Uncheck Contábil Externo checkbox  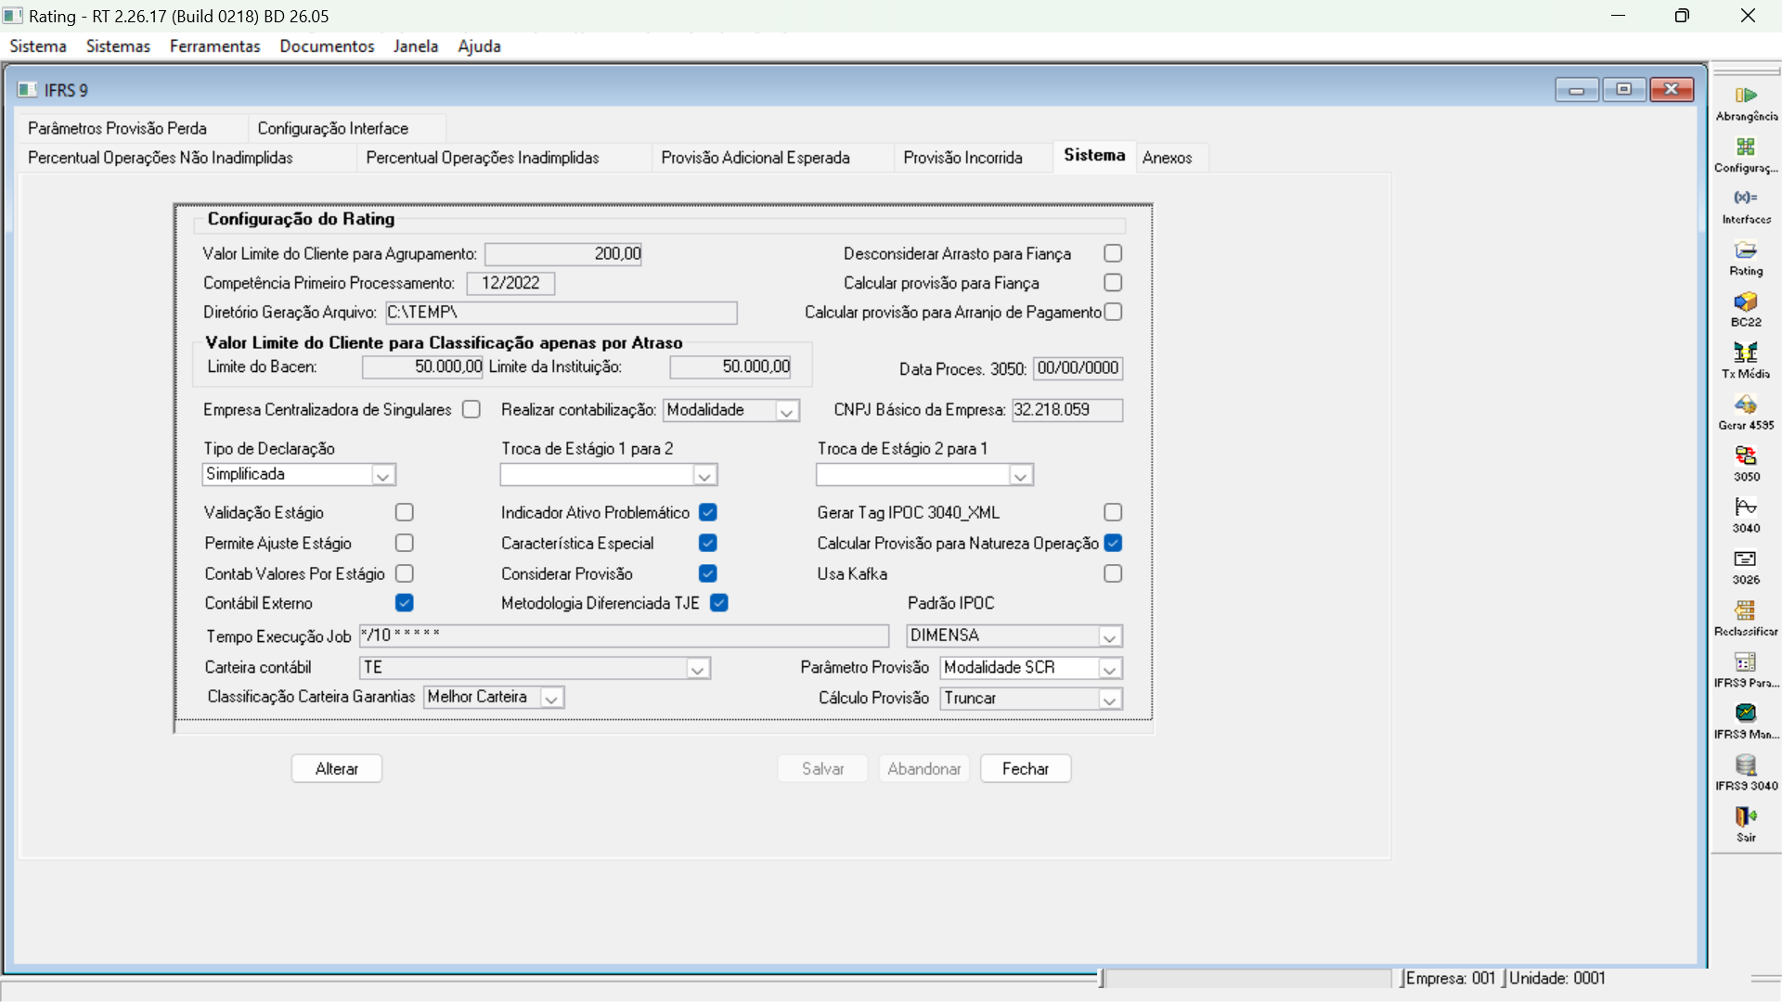pyautogui.click(x=404, y=603)
